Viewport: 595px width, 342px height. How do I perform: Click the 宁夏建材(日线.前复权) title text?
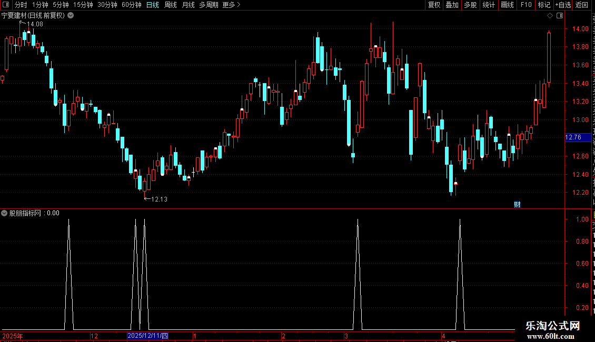coord(33,16)
